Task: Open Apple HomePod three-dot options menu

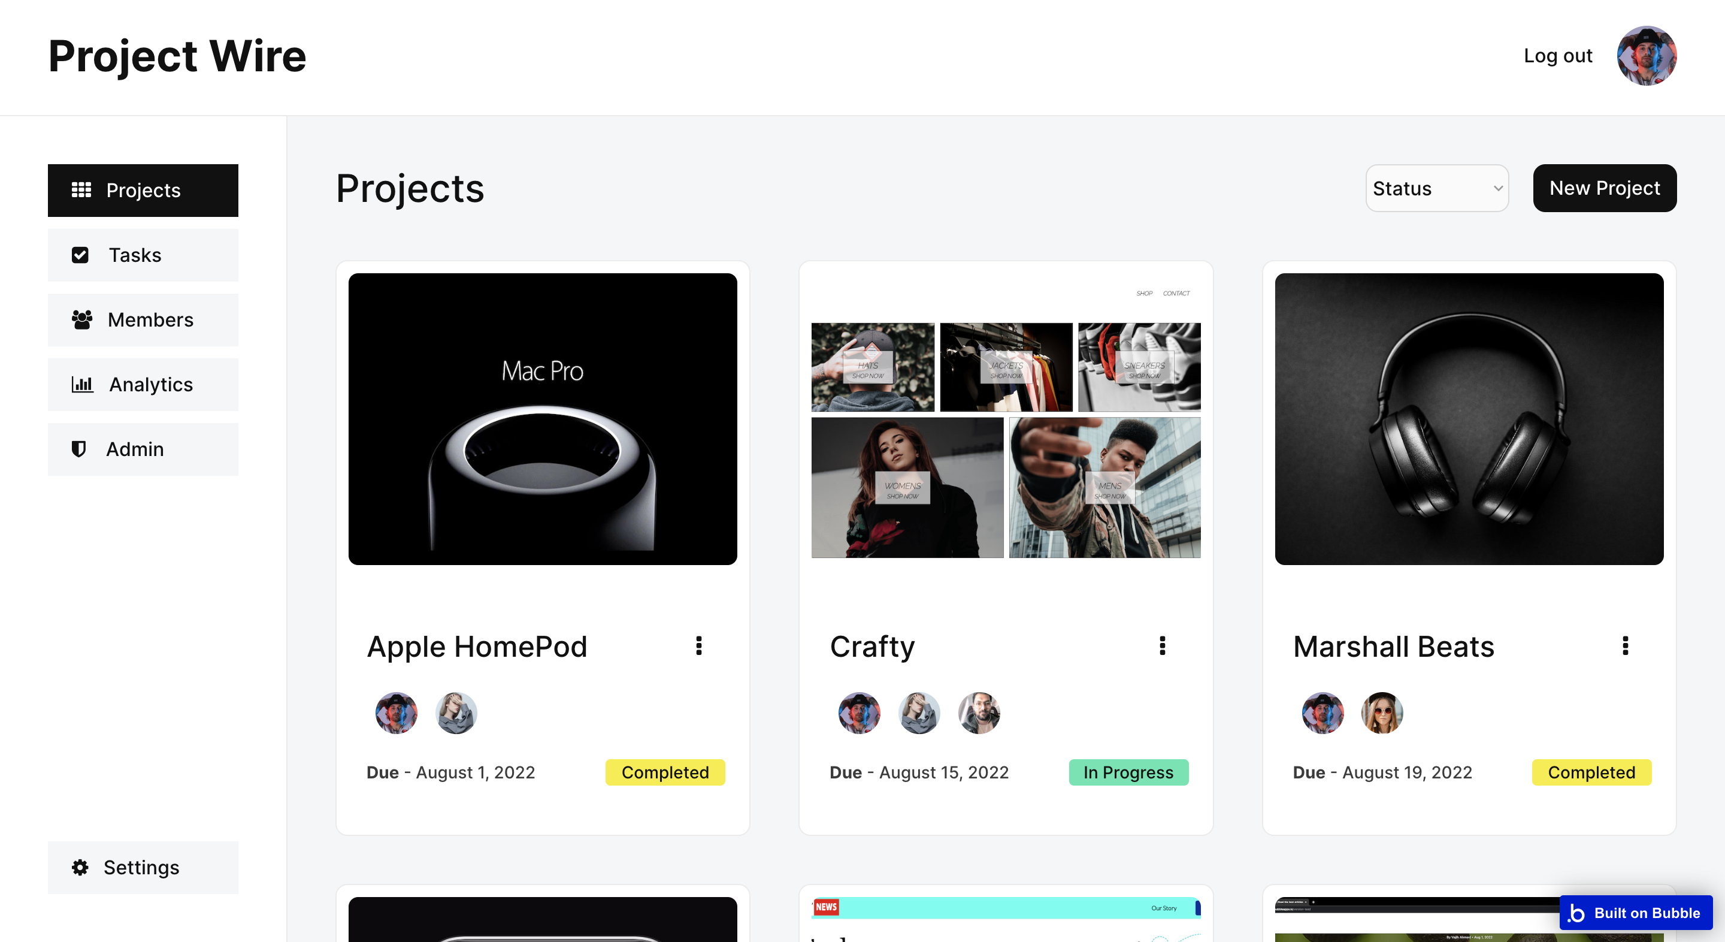Action: click(x=698, y=646)
